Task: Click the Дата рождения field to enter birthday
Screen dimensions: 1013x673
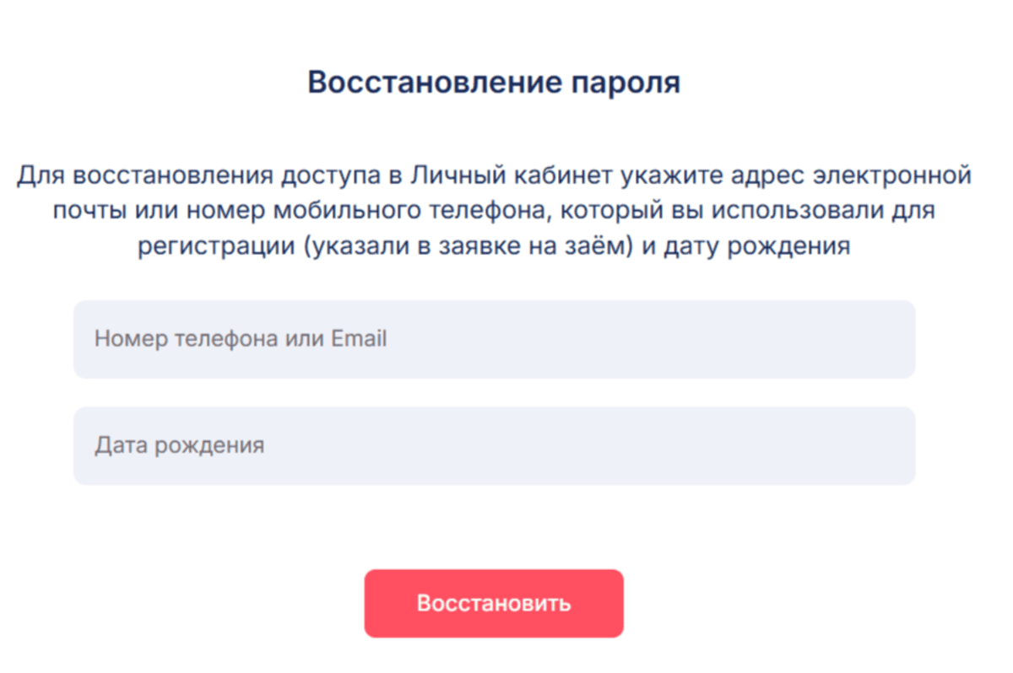Action: 496,444
